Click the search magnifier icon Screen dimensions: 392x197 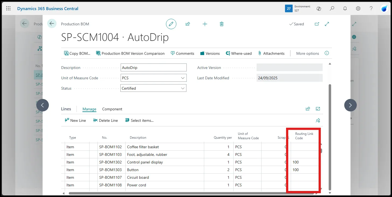tap(332, 8)
